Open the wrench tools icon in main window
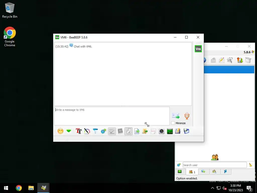The image size is (257, 193). coord(230,60)
